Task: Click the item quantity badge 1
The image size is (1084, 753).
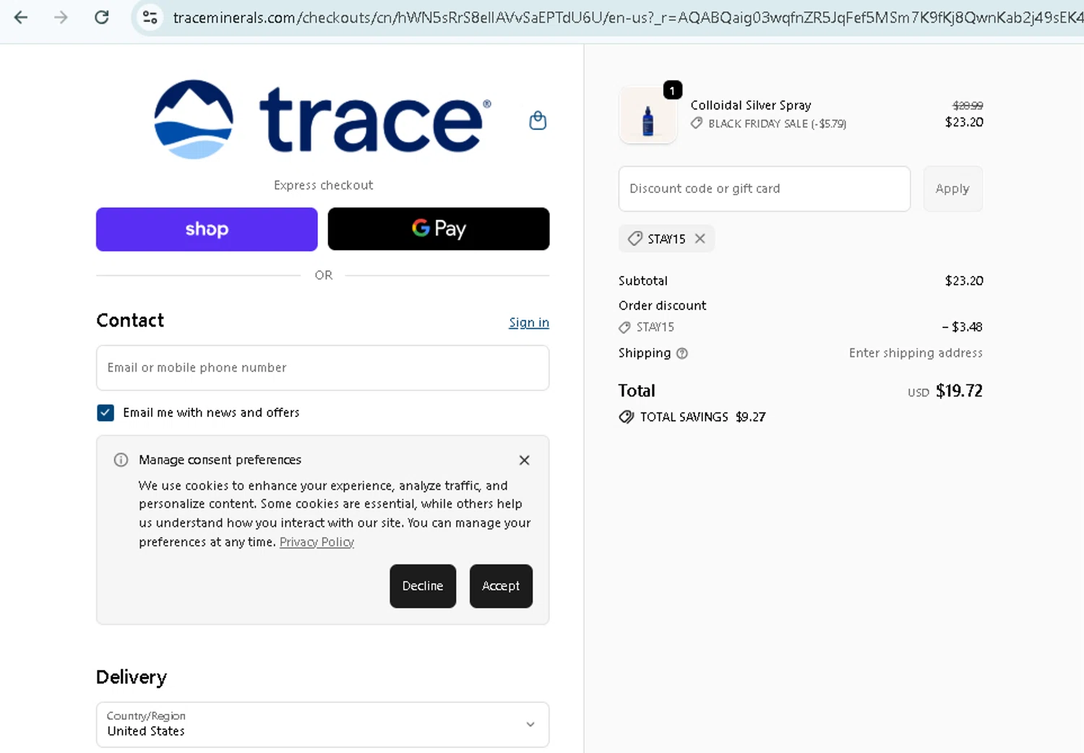Action: (x=673, y=90)
